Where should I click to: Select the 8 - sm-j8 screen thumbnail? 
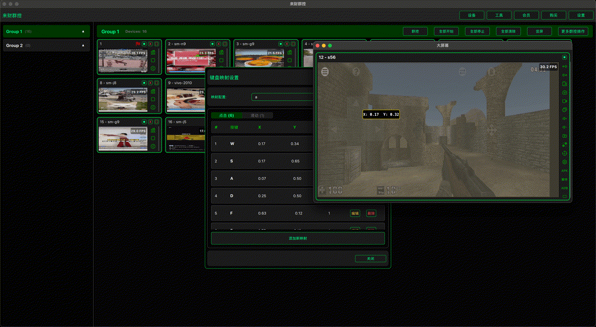coord(123,99)
